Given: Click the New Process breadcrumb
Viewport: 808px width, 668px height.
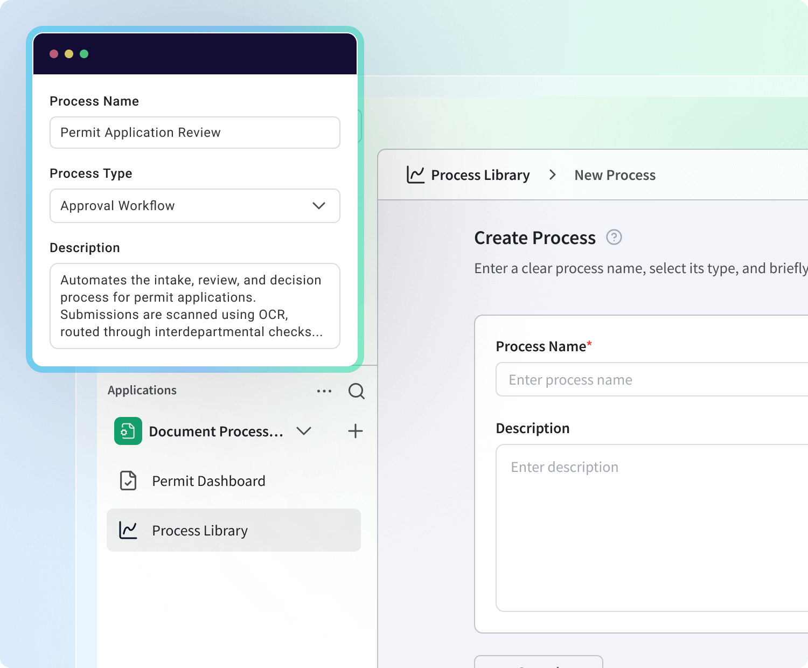Looking at the screenshot, I should tap(615, 175).
